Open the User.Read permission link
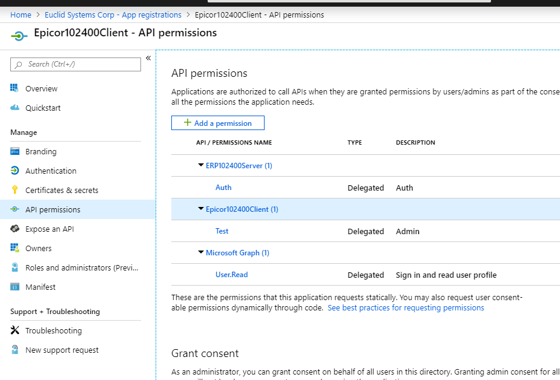 pos(231,274)
